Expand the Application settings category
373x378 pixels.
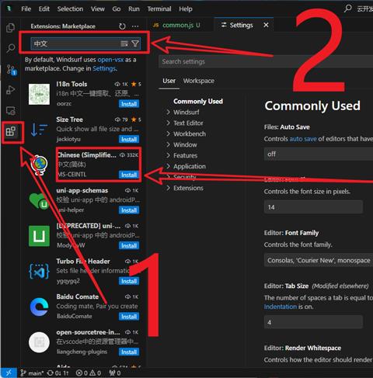186,166
